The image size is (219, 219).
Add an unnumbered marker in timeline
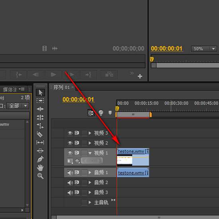(110, 112)
